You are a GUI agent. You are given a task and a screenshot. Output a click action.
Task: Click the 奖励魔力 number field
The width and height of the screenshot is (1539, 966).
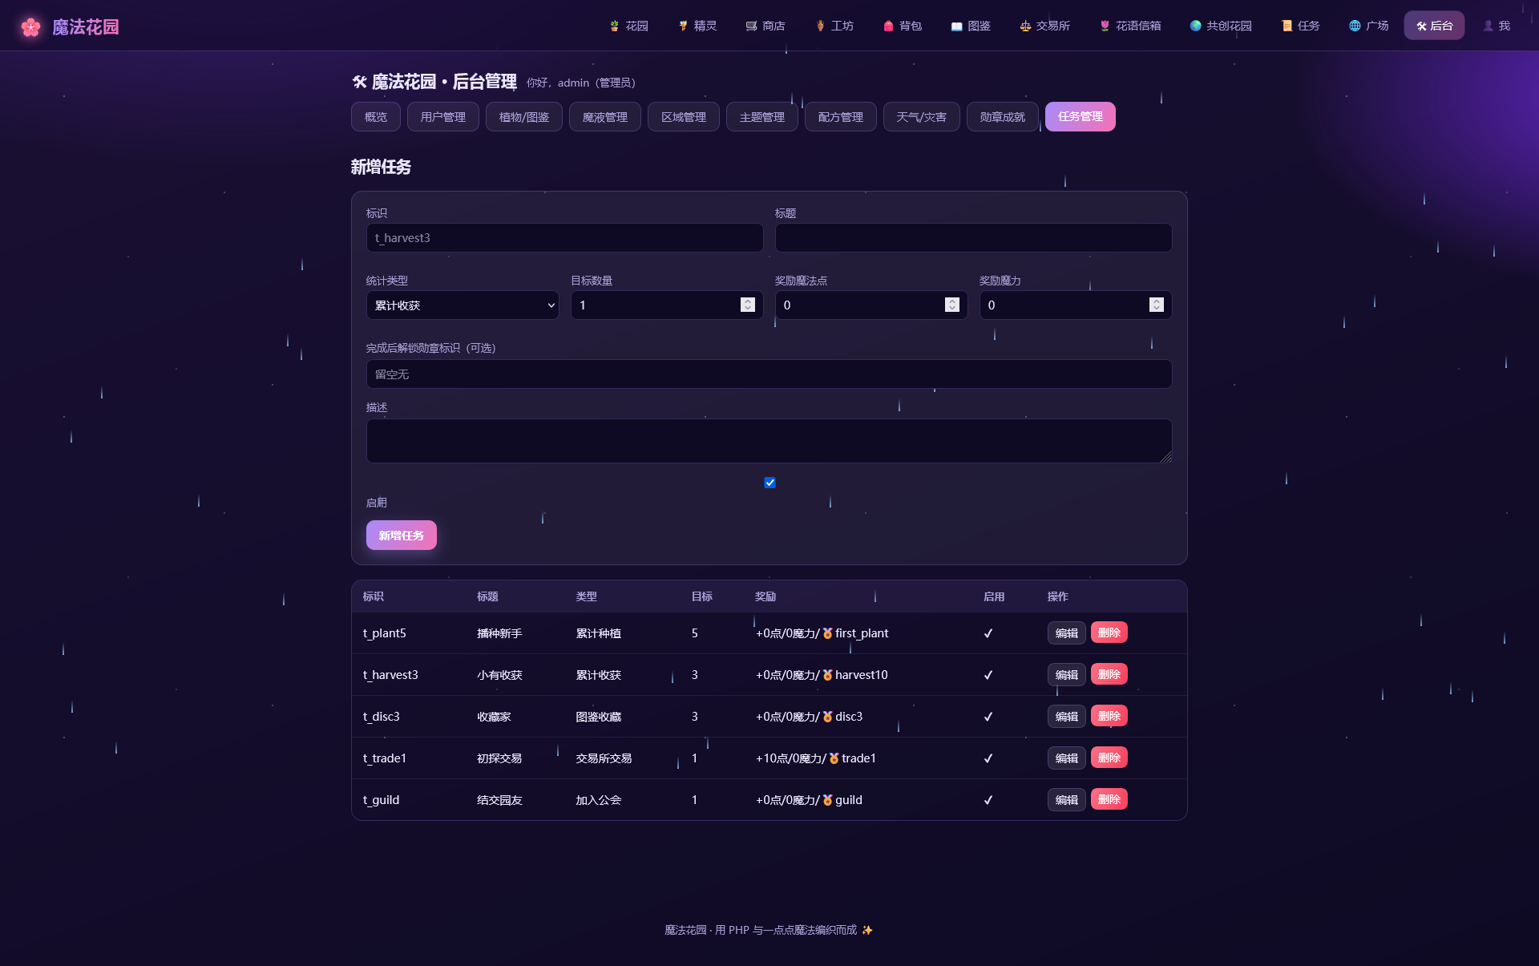[x=1076, y=305]
